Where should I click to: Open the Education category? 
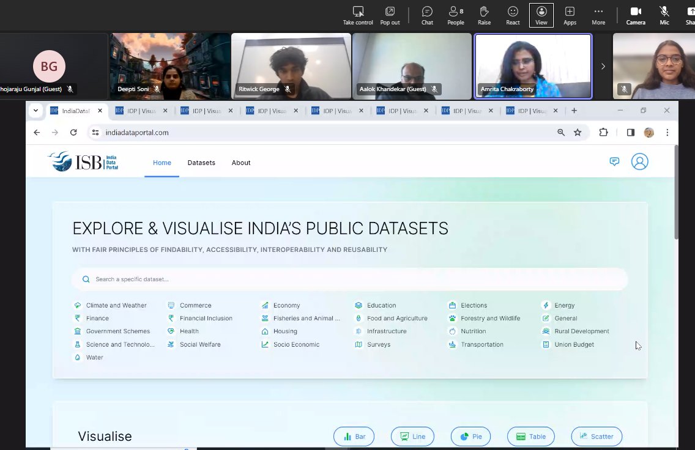[376, 305]
